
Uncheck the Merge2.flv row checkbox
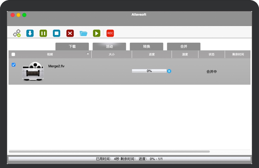point(14,65)
